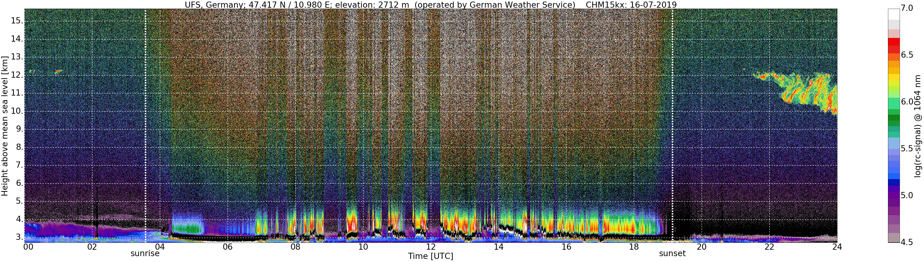Click the x-axis tick label '10'
924x262 pixels.
363,247
